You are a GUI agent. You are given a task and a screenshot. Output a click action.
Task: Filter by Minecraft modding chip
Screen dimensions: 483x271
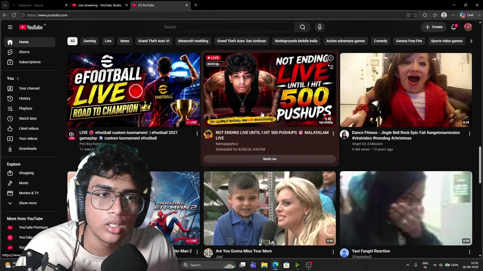193,41
